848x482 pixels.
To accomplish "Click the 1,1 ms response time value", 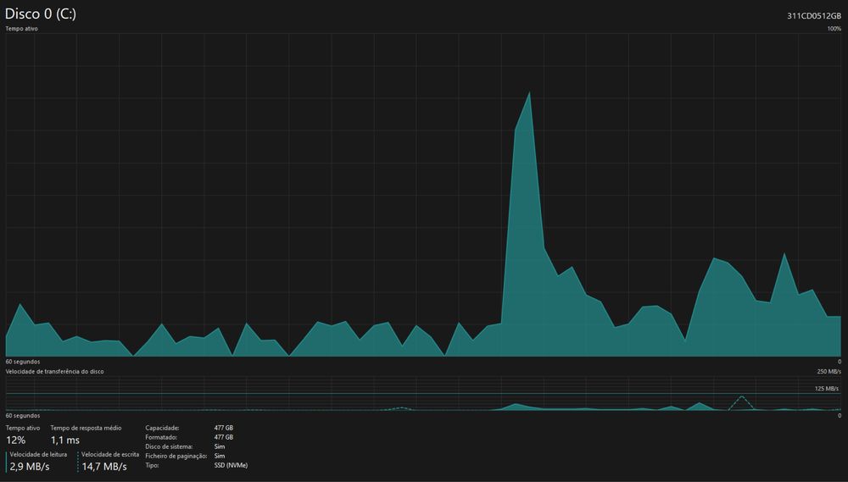I will click(x=65, y=440).
